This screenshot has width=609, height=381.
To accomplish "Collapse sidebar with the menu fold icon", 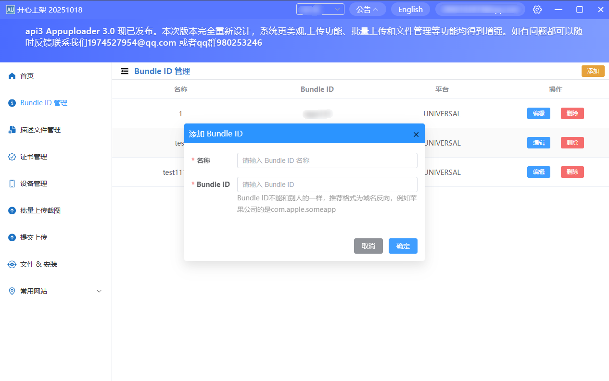I will tap(125, 71).
